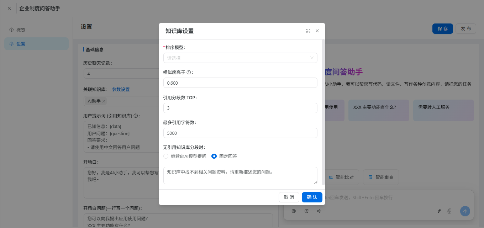Viewport: 484px width, 228px height.
Task: Select 继续向AI模型提问 radio option
Action: click(185, 156)
